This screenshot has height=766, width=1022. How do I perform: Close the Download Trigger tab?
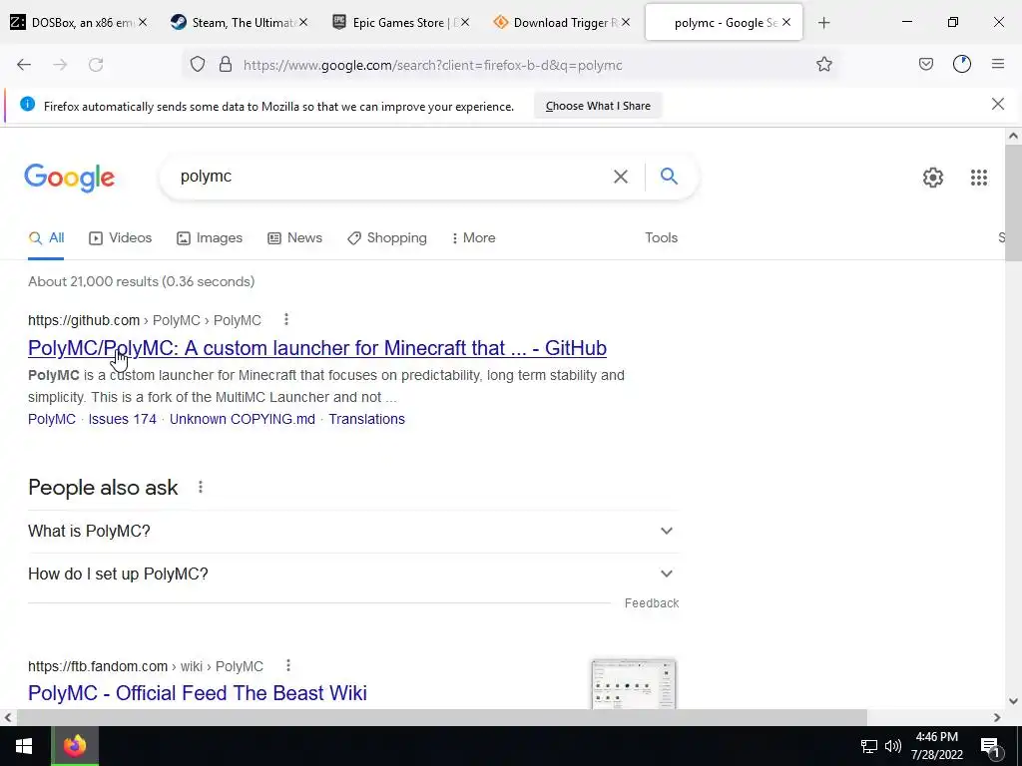[x=625, y=22]
